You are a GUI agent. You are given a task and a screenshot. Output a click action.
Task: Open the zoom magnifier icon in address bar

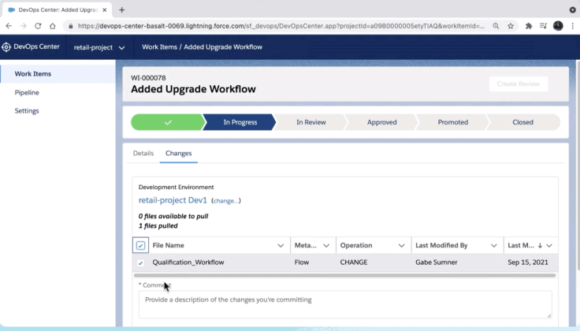[496, 26]
